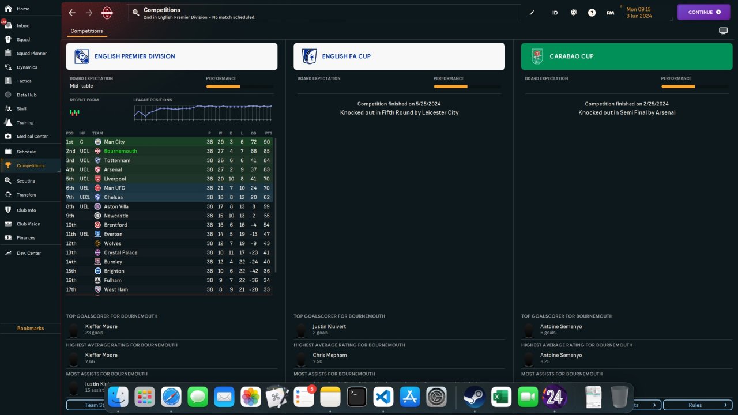Click the English FA Cup logo

[x=309, y=56]
